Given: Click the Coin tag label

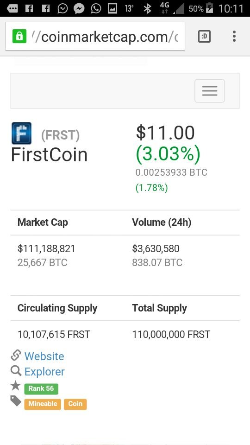Looking at the screenshot, I should 75,404.
